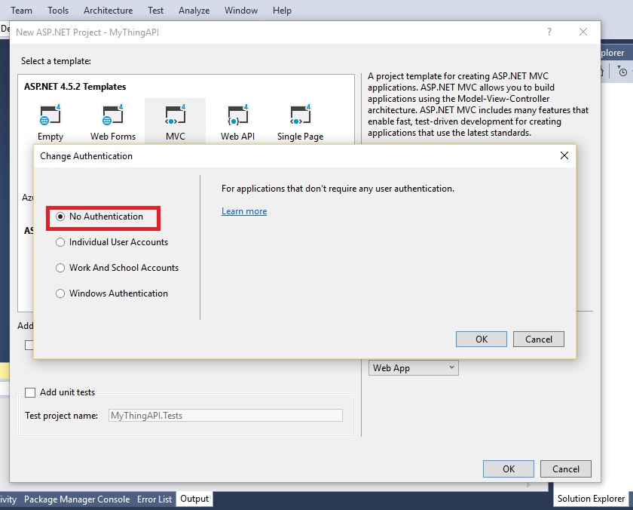The image size is (633, 510).
Task: Check the Add unit tests checkbox
Action: (x=30, y=392)
